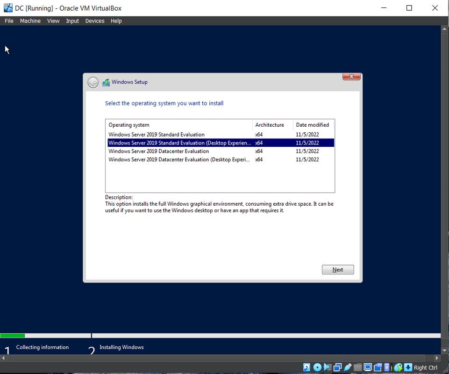Viewport: 449px width, 374px height.
Task: Minimize the VirtualBox window
Action: [x=384, y=8]
